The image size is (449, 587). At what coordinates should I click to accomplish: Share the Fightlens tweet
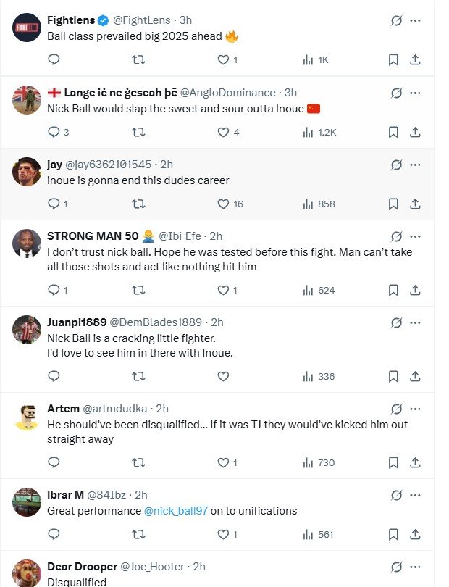415,60
